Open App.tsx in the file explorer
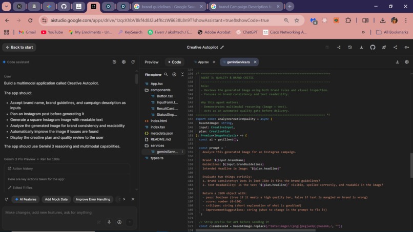413x232 pixels. click(x=156, y=84)
